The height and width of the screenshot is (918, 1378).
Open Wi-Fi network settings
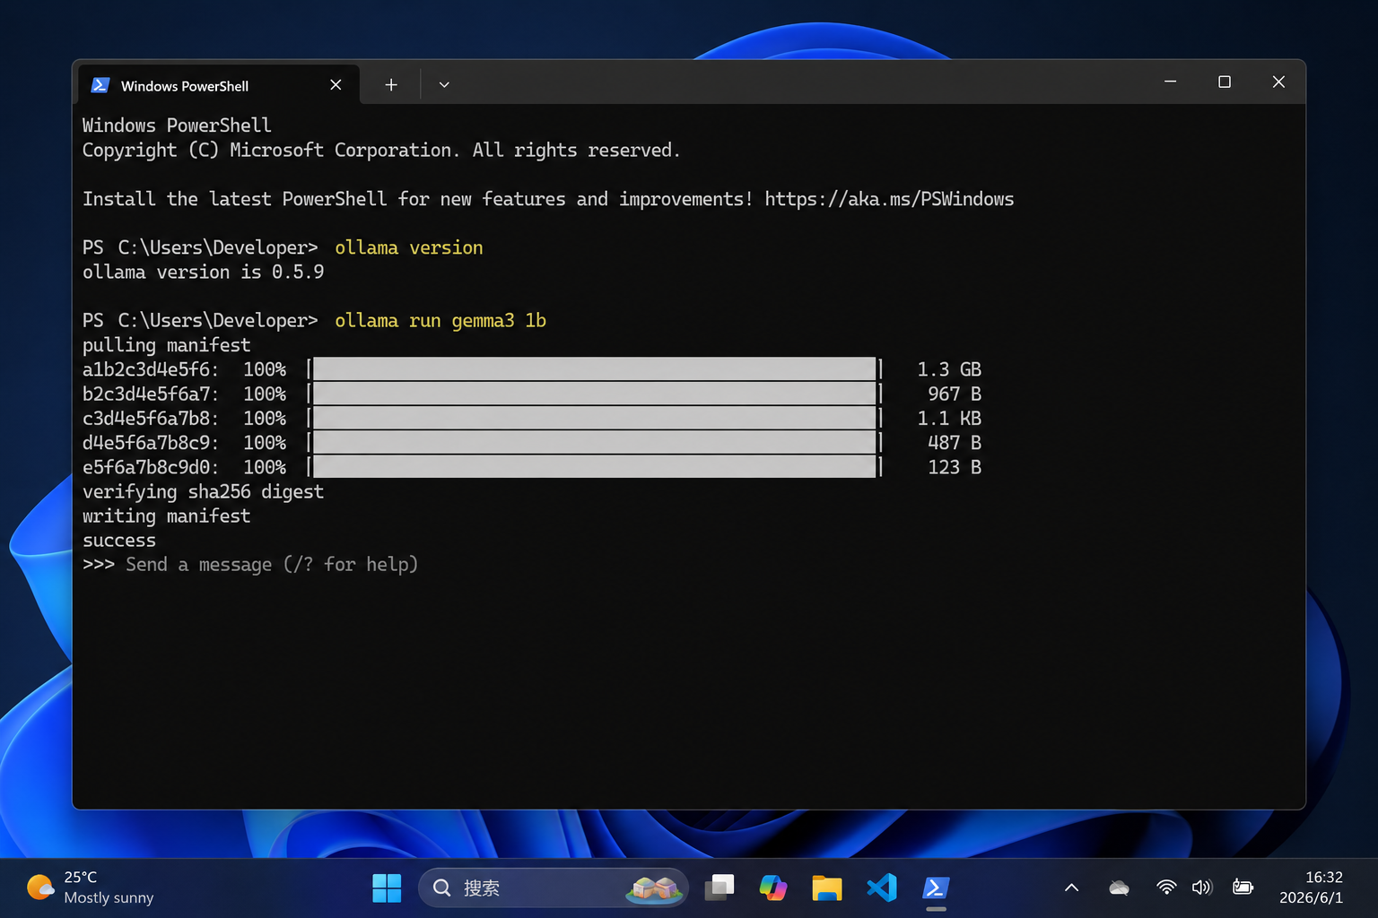(x=1166, y=888)
